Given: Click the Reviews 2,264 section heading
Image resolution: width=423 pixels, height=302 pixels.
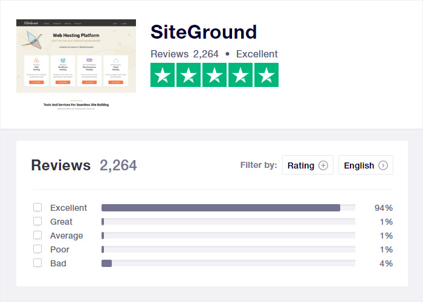Looking at the screenshot, I should (x=84, y=165).
